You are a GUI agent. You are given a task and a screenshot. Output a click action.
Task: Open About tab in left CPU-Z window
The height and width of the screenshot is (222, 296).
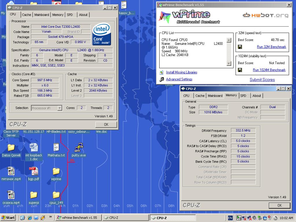pos(83,15)
